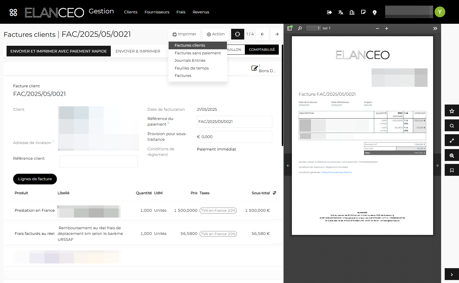Open the Frais menu
This screenshot has width=459, height=283.
coord(181,12)
